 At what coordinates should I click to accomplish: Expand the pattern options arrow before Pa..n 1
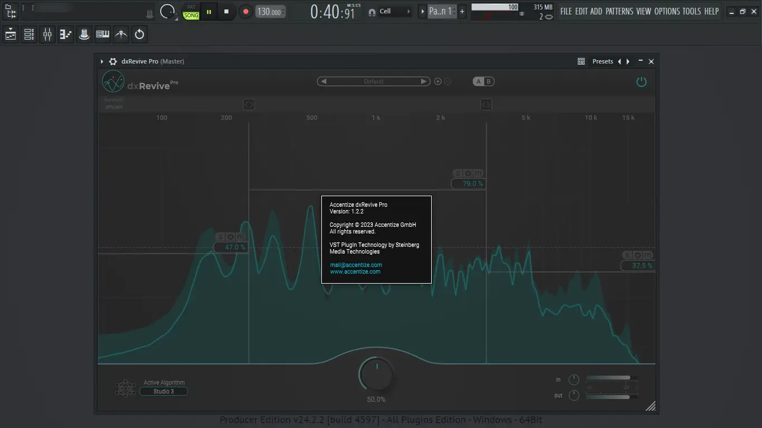pyautogui.click(x=422, y=11)
